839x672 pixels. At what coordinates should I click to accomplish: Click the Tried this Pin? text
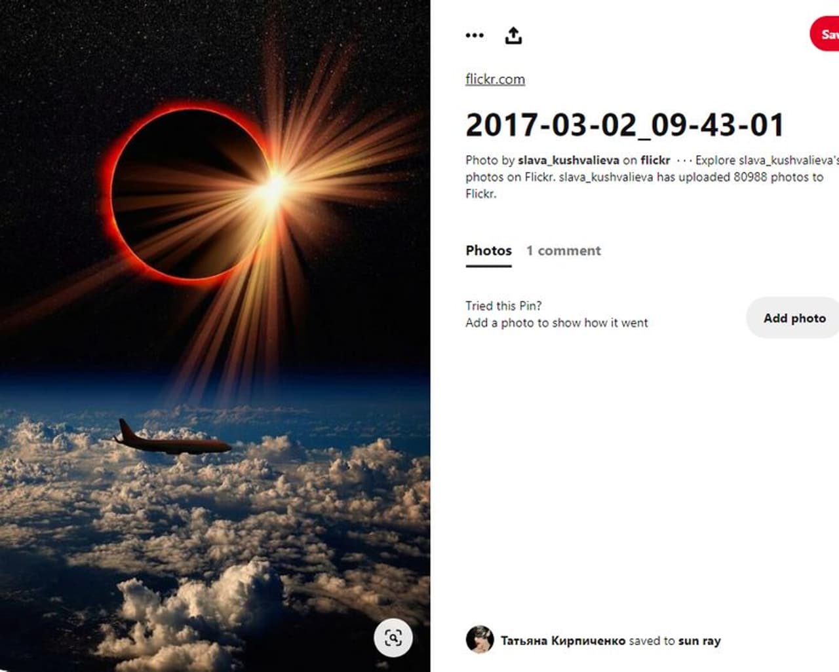coord(503,305)
